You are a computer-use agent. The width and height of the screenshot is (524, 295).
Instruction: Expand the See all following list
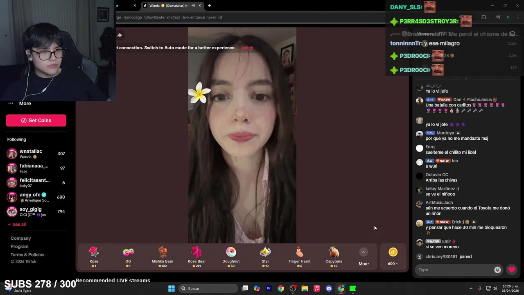pos(16,224)
